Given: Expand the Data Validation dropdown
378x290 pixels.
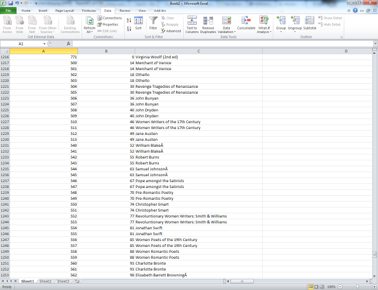Looking at the screenshot, I should pos(227,31).
